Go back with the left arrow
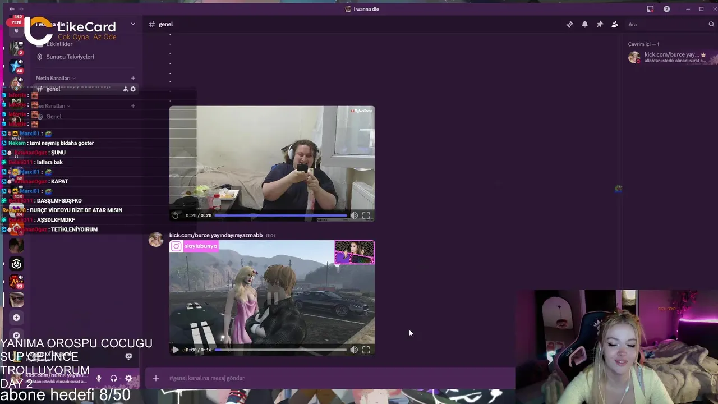 pyautogui.click(x=12, y=9)
